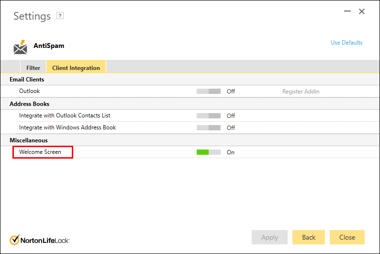Enable Integrate with Outlook Contacts List switch

point(209,115)
